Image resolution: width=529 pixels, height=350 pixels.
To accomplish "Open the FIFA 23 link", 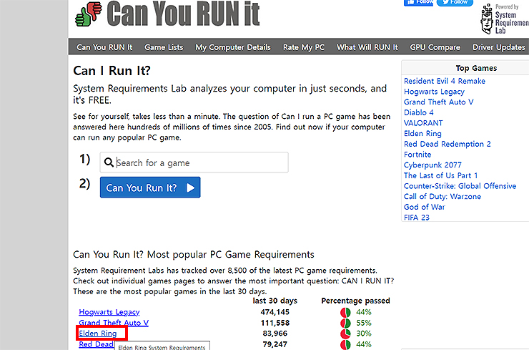I will (417, 218).
